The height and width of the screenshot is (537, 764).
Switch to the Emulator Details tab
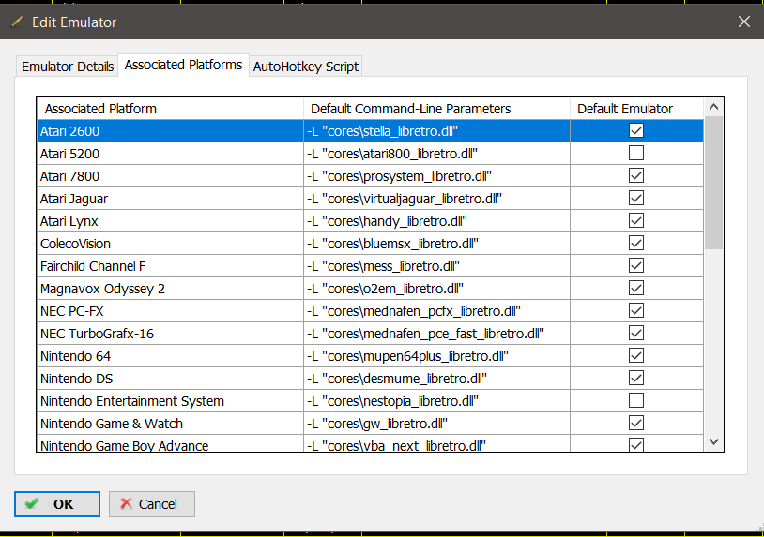[x=68, y=67]
